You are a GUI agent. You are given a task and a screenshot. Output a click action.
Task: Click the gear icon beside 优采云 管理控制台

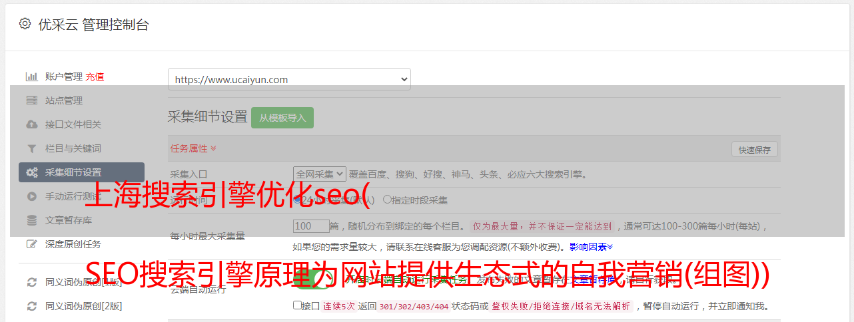pyautogui.click(x=25, y=24)
